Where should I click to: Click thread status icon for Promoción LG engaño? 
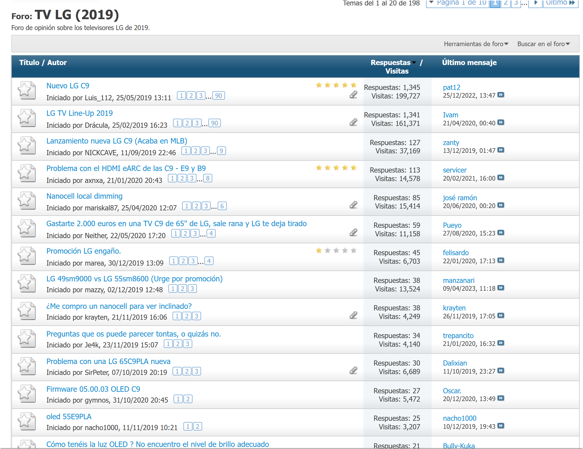point(27,256)
